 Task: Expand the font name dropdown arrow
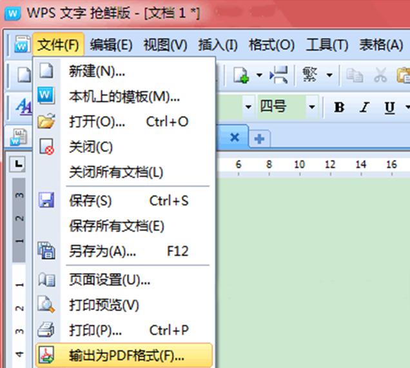pyautogui.click(x=248, y=107)
